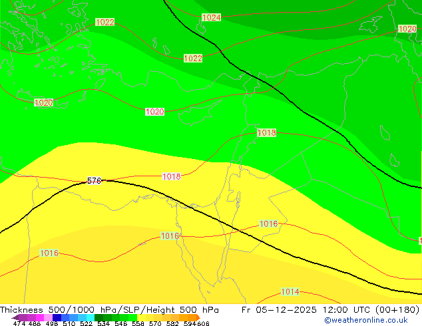This screenshot has width=422, height=326.
Task: Select the bright magenta legend swatch
Action: (x=40, y=317)
